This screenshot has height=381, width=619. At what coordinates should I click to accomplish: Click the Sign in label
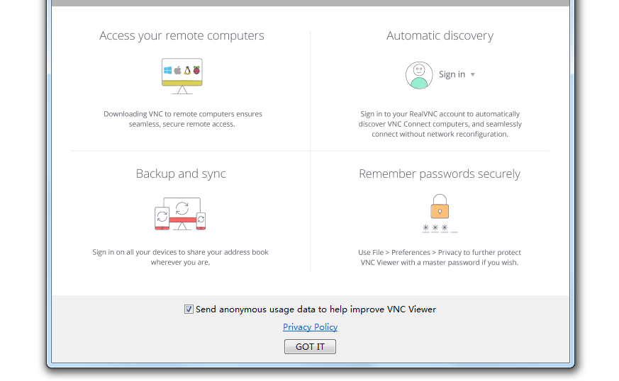452,74
